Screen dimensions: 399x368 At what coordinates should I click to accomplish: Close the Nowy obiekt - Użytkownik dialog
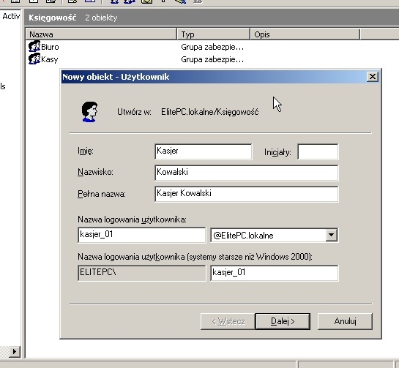point(373,77)
